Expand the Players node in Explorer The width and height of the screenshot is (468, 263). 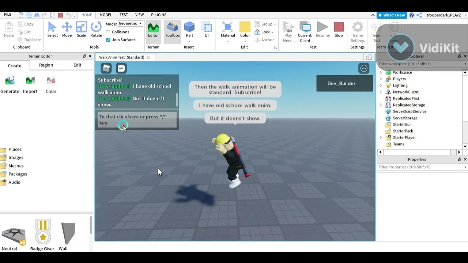[381, 79]
